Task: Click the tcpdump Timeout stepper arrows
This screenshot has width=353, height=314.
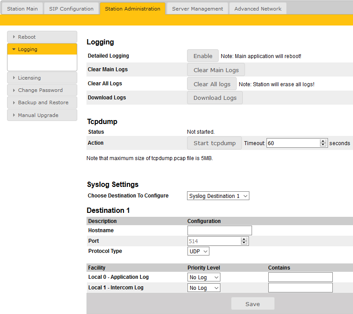Action: (x=324, y=143)
